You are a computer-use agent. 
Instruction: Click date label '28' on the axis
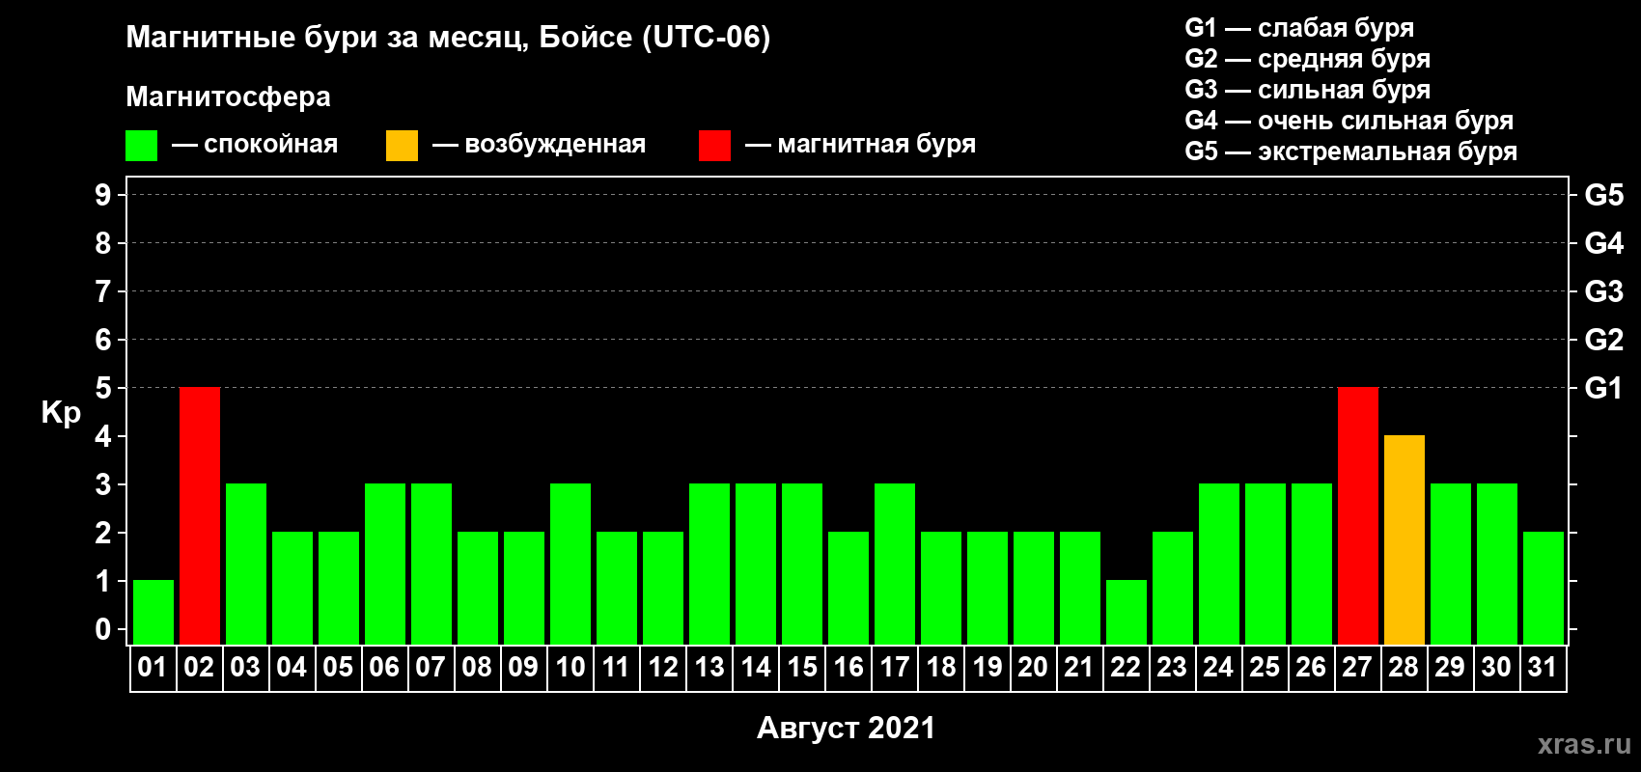point(1404,667)
